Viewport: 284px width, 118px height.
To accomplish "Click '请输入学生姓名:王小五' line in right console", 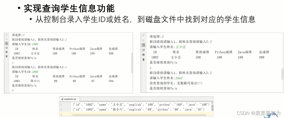I will [x=168, y=47].
